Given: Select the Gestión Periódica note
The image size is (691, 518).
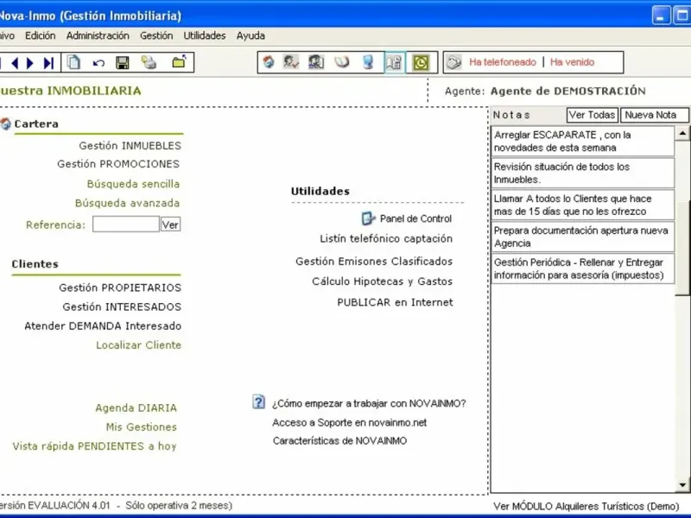Looking at the screenshot, I should pyautogui.click(x=582, y=268).
